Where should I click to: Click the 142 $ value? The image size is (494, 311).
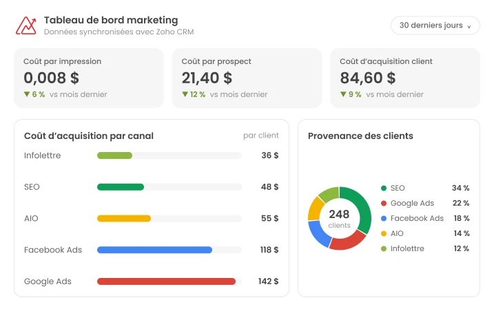(x=269, y=281)
